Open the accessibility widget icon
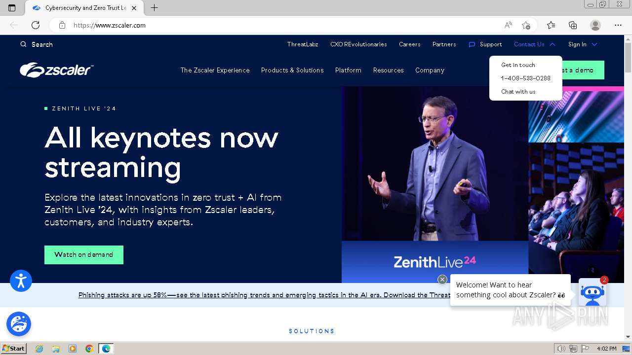Viewport: 632px width, 355px height. pos(21,281)
